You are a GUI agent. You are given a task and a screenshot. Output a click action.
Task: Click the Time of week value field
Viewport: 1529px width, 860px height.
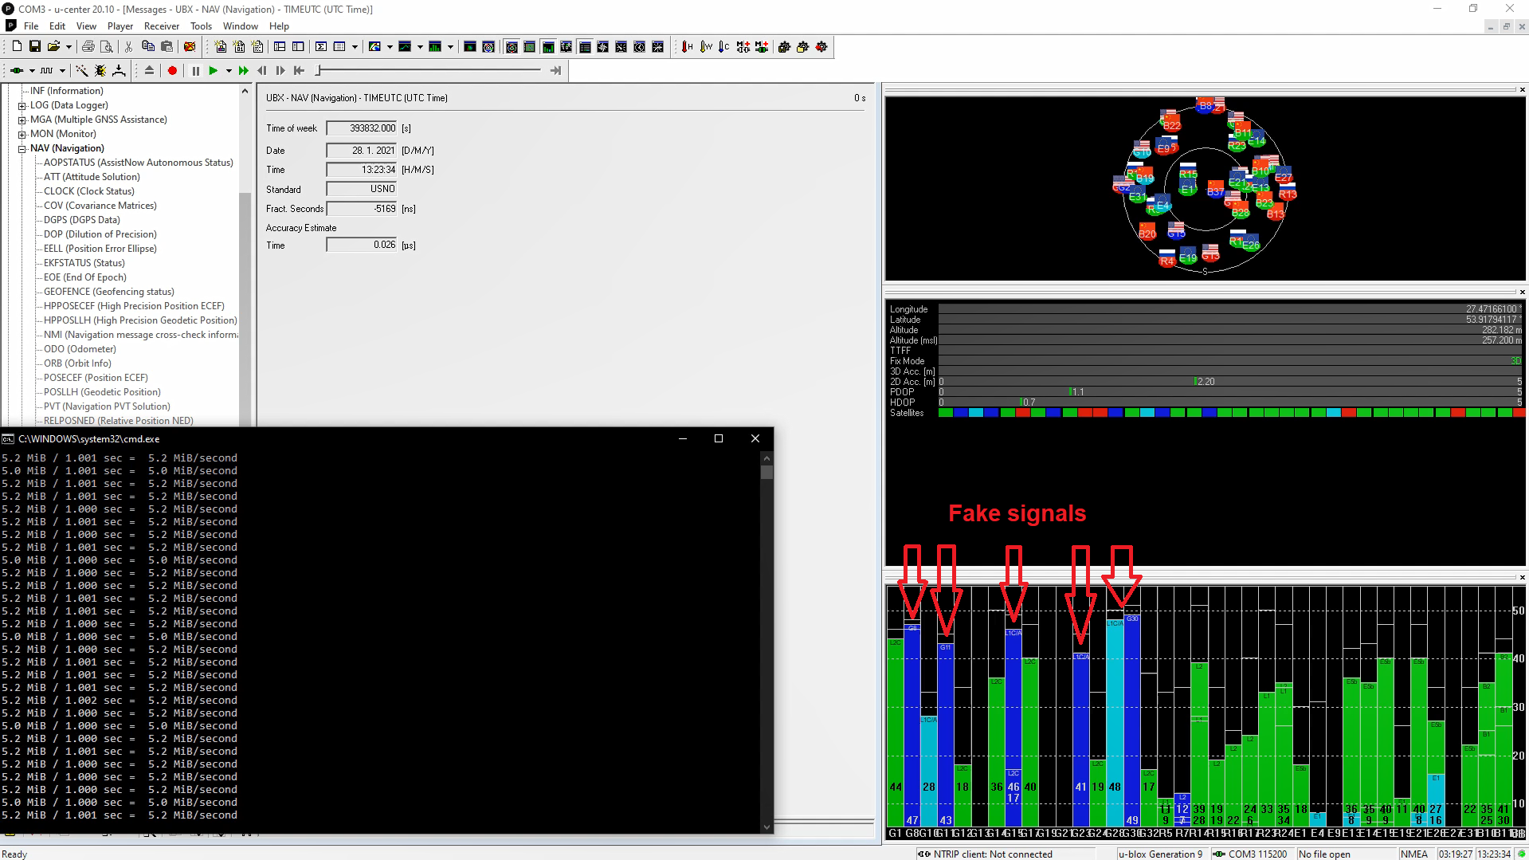point(362,128)
